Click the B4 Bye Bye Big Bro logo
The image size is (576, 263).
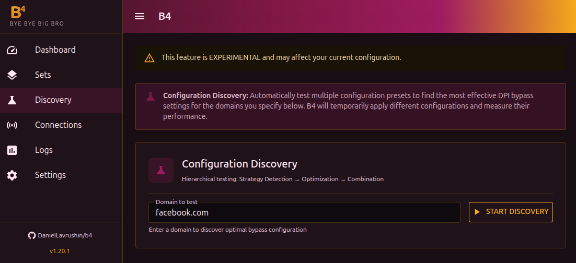click(37, 16)
